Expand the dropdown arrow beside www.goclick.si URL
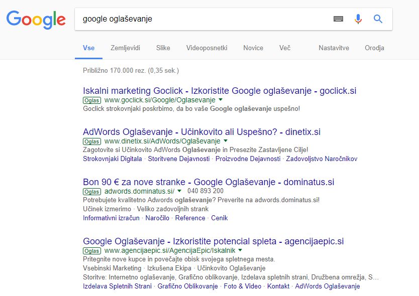The image size is (419, 296). [x=221, y=99]
